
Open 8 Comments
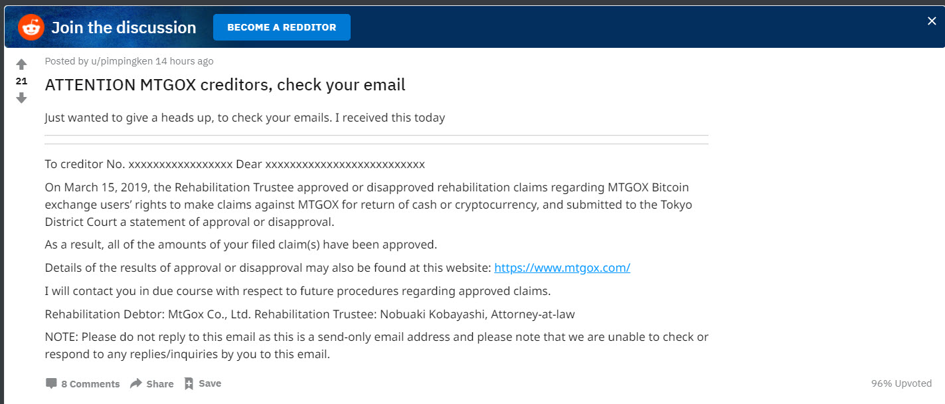click(90, 383)
